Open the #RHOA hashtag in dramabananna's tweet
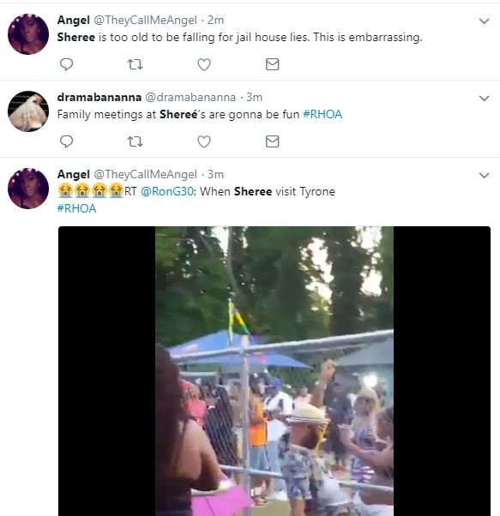 tap(322, 114)
